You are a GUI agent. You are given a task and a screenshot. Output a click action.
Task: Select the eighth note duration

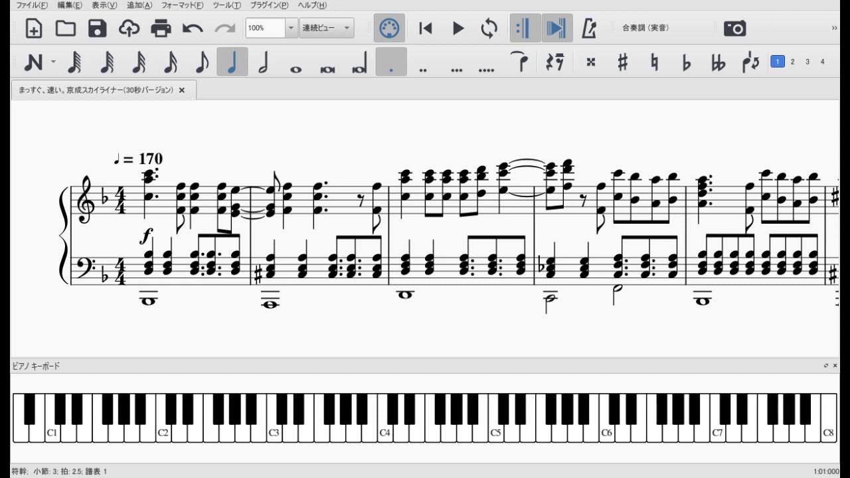coord(202,62)
